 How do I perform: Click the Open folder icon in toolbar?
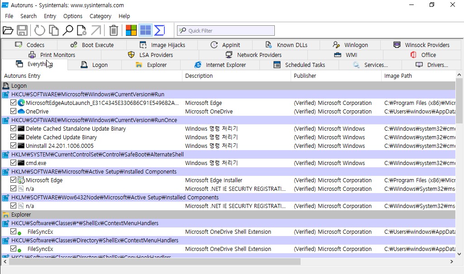(8, 30)
